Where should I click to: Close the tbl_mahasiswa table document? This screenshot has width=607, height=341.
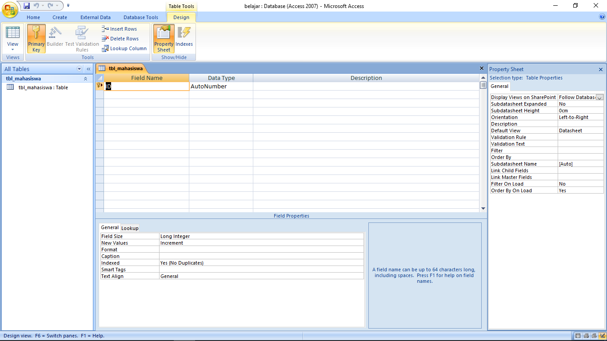pos(482,68)
